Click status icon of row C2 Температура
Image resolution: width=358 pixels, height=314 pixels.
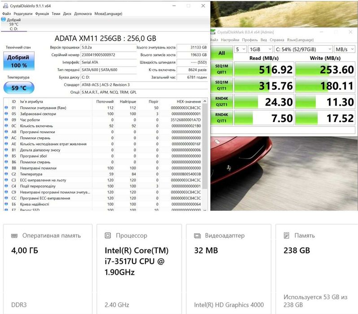[6, 174]
